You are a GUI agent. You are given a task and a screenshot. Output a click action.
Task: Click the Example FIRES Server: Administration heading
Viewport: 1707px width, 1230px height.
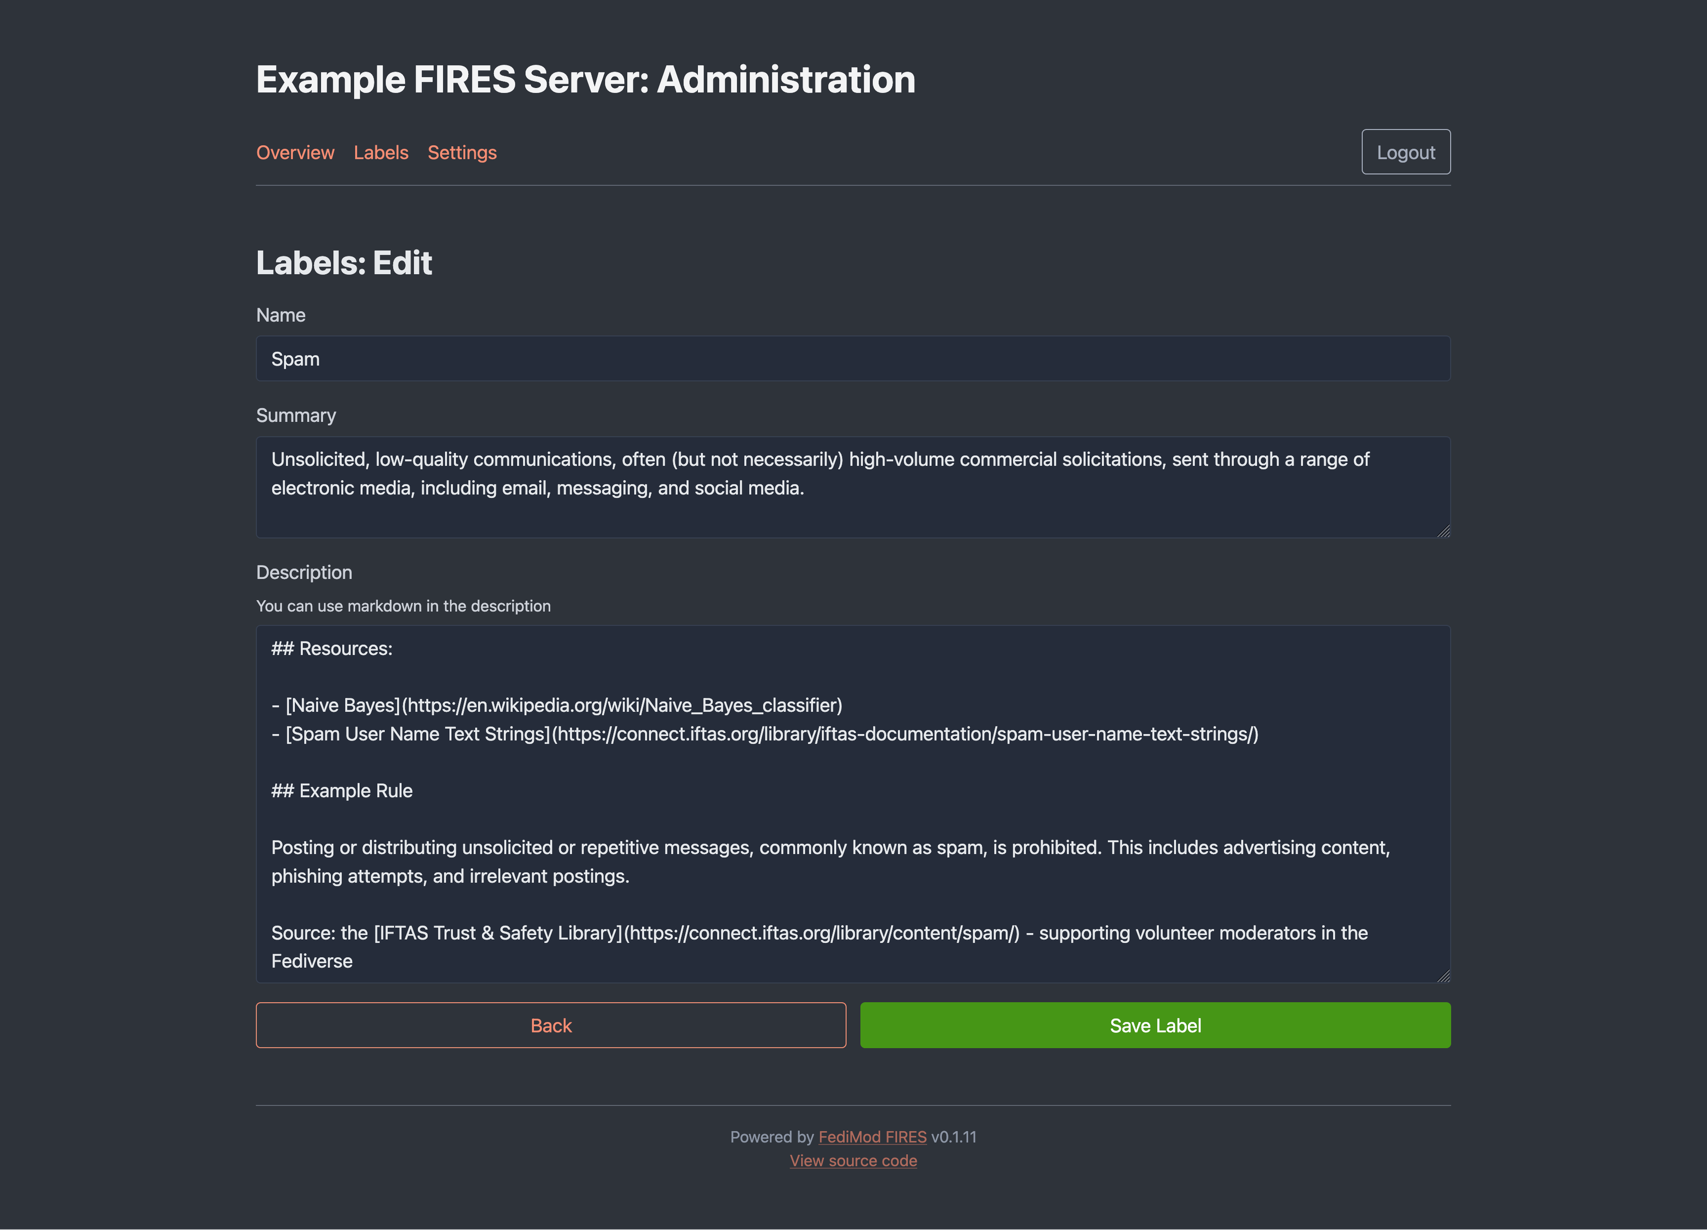(586, 80)
